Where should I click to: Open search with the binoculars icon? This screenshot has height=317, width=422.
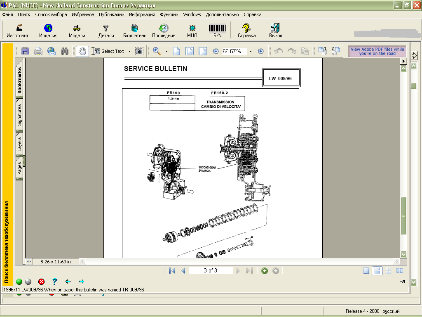tap(65, 51)
